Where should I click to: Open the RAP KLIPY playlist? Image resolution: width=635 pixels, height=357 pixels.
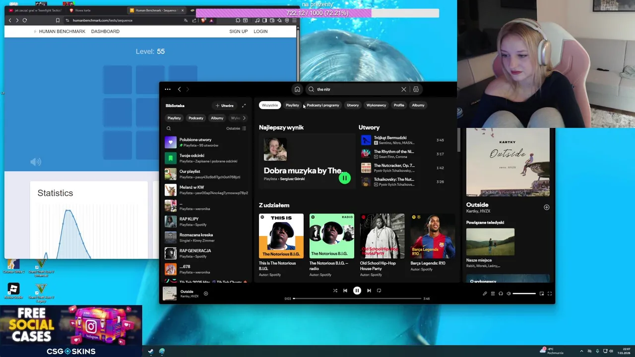[206, 222]
